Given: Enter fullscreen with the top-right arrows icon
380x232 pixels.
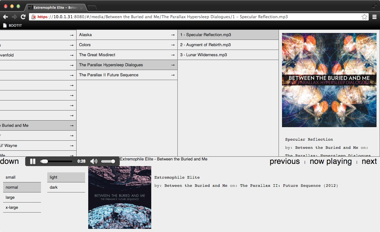Looking at the screenshot, I should pyautogui.click(x=375, y=5).
